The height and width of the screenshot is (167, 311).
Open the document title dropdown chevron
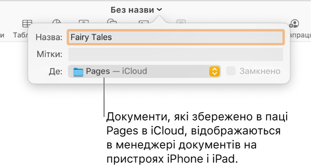pyautogui.click(x=159, y=9)
